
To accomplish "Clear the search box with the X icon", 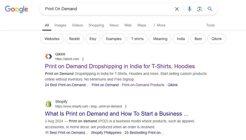I will pyautogui.click(x=177, y=9).
